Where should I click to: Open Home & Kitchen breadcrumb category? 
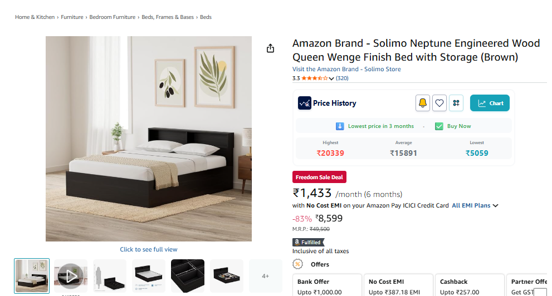tap(35, 17)
